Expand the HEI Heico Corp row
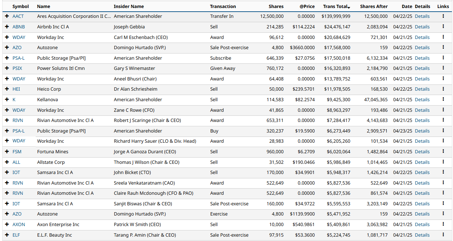453x241 pixels. (7, 89)
